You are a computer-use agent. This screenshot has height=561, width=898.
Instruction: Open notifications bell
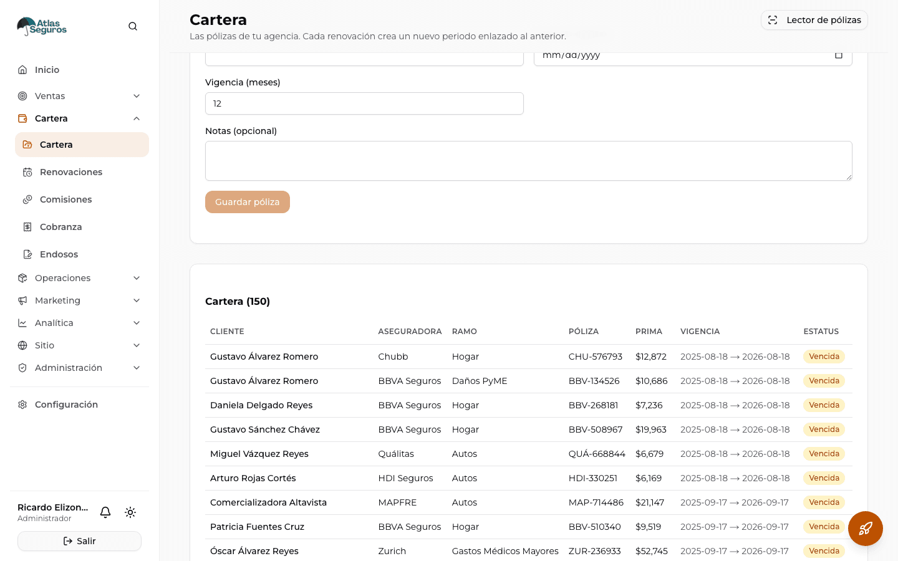point(105,512)
